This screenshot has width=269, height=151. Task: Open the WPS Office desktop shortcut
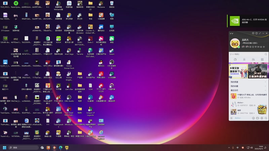[x=48, y=63]
